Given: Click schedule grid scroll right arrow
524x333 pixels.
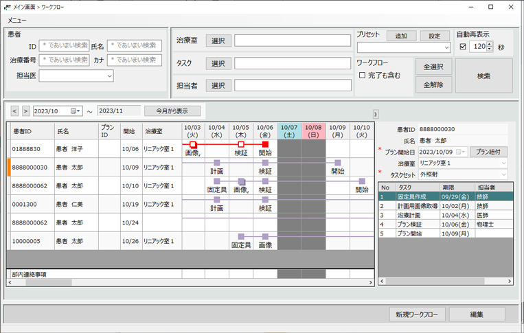Looking at the screenshot, I should coord(371,283).
